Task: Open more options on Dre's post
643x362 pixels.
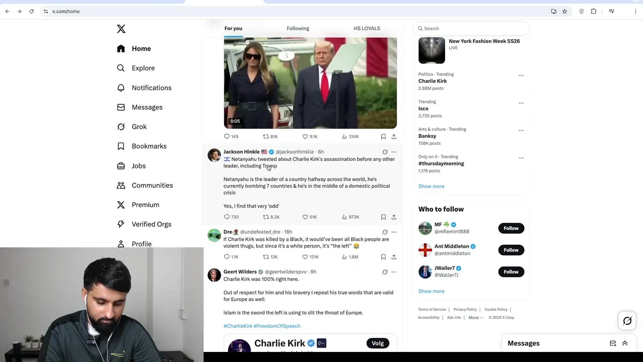Action: [x=394, y=232]
